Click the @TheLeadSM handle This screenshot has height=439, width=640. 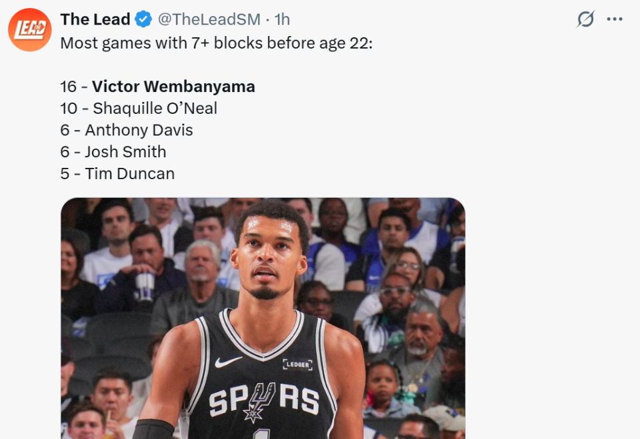209,20
